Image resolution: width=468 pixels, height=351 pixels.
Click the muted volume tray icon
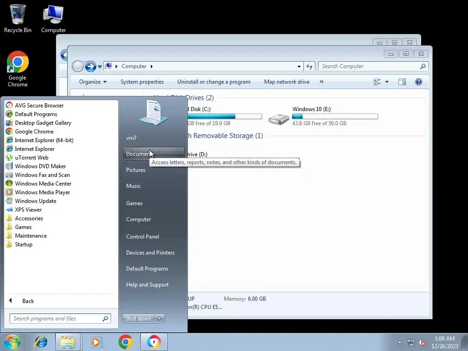click(x=422, y=343)
